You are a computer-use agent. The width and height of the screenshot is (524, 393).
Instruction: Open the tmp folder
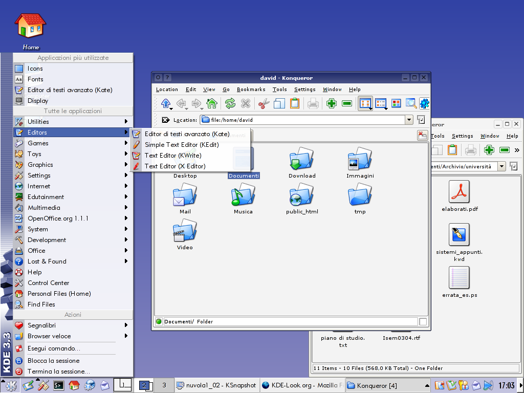[x=360, y=194]
